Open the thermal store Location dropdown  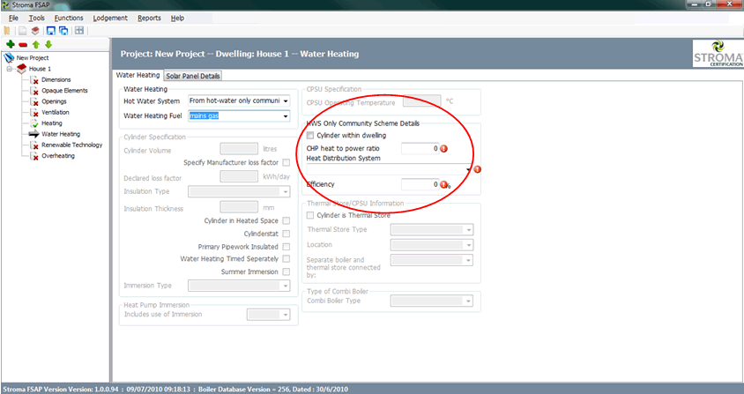(432, 245)
